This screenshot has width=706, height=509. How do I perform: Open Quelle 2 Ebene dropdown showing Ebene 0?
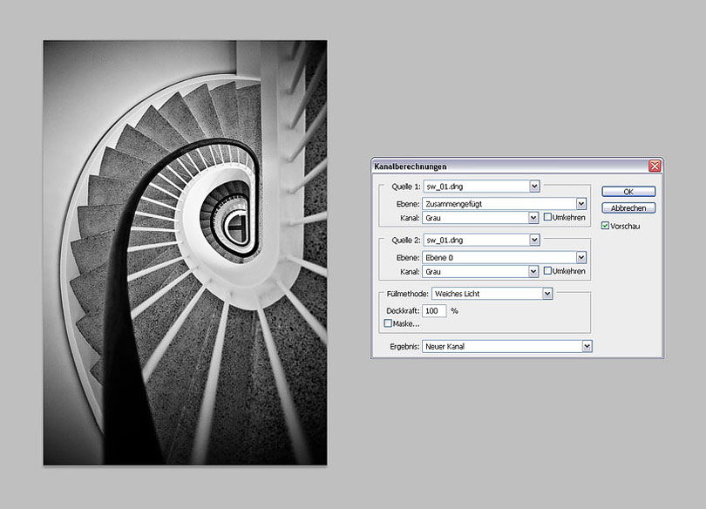pyautogui.click(x=505, y=257)
